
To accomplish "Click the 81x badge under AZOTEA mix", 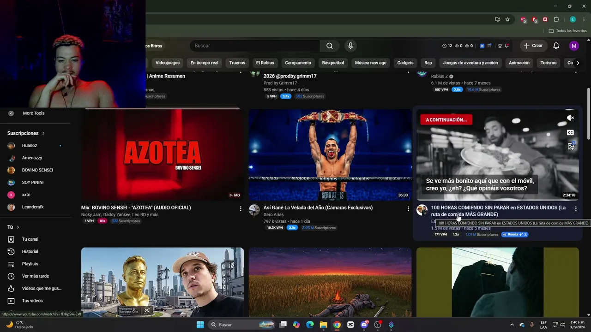I will [x=103, y=221].
